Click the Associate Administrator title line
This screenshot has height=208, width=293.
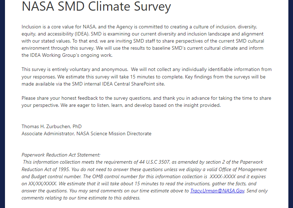point(86,133)
